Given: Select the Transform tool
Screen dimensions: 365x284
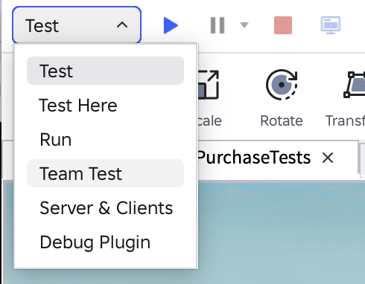Looking at the screenshot, I should pos(346,98).
